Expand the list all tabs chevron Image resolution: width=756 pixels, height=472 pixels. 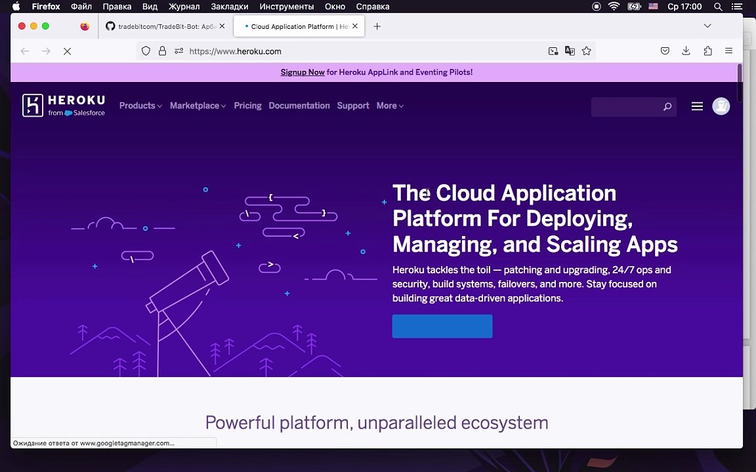707,26
